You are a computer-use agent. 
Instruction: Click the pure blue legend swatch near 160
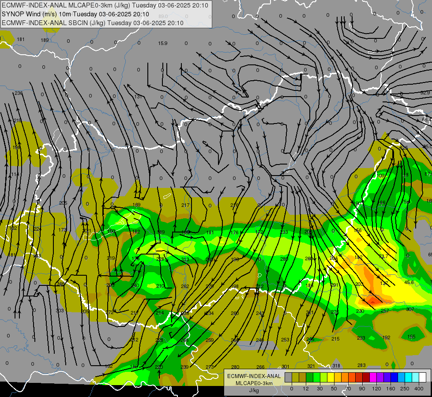[394, 378]
